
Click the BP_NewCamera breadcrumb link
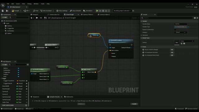(55, 18)
